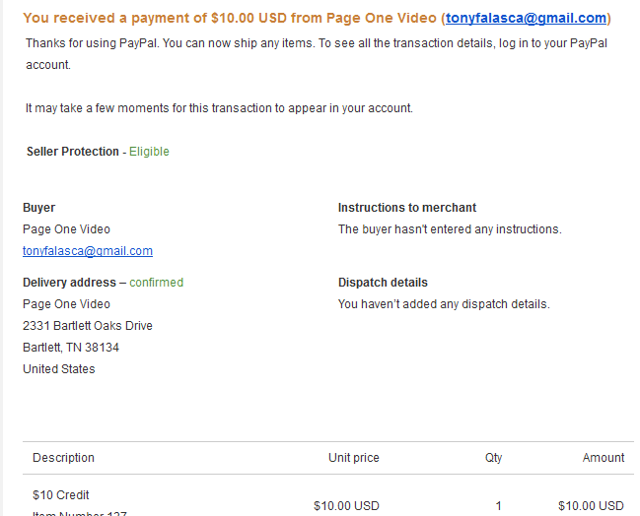640x516 pixels.
Task: Select the 2331 Bartlett Oaks Drive address line
Action: pos(88,326)
